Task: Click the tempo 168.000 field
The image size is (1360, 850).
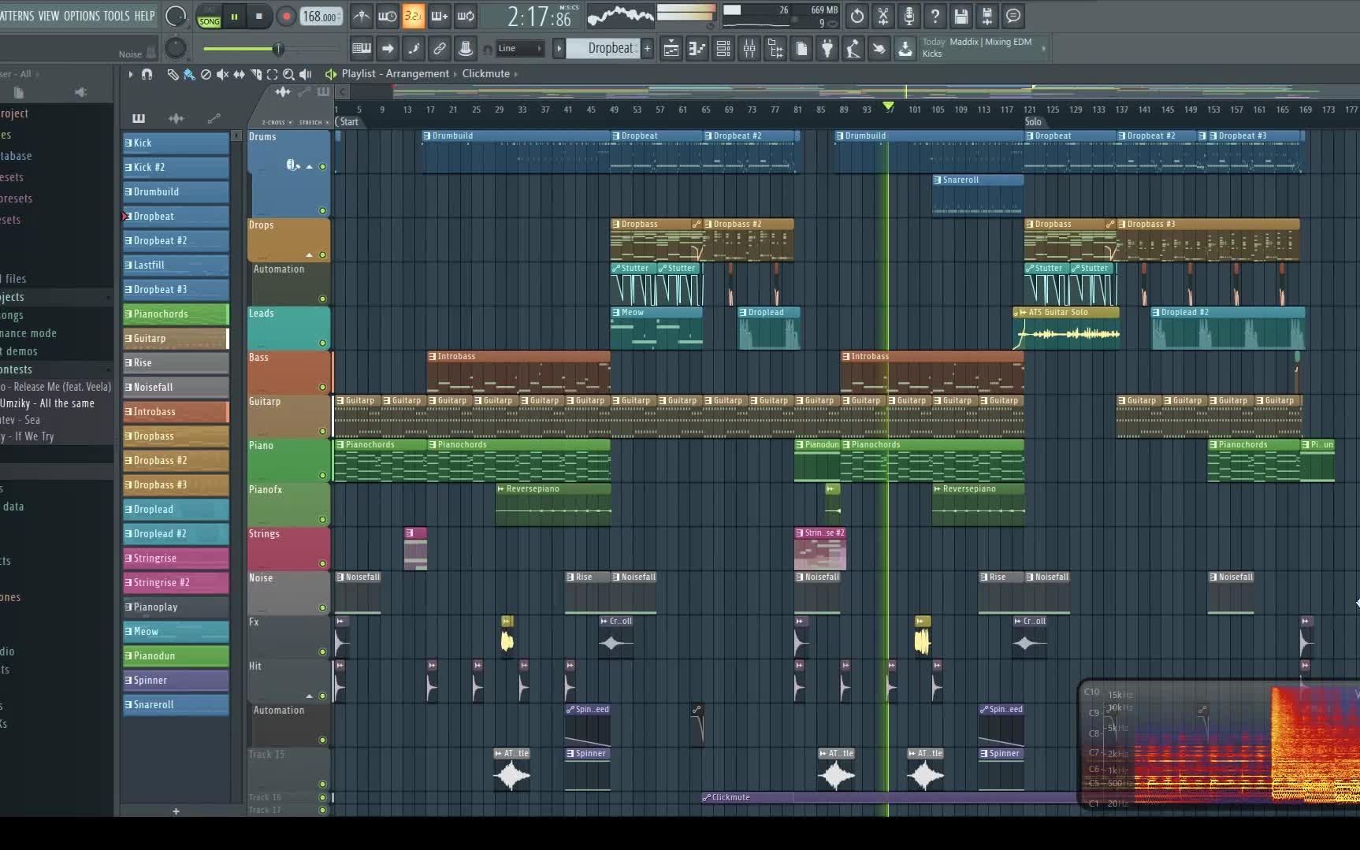Action: pos(321,17)
